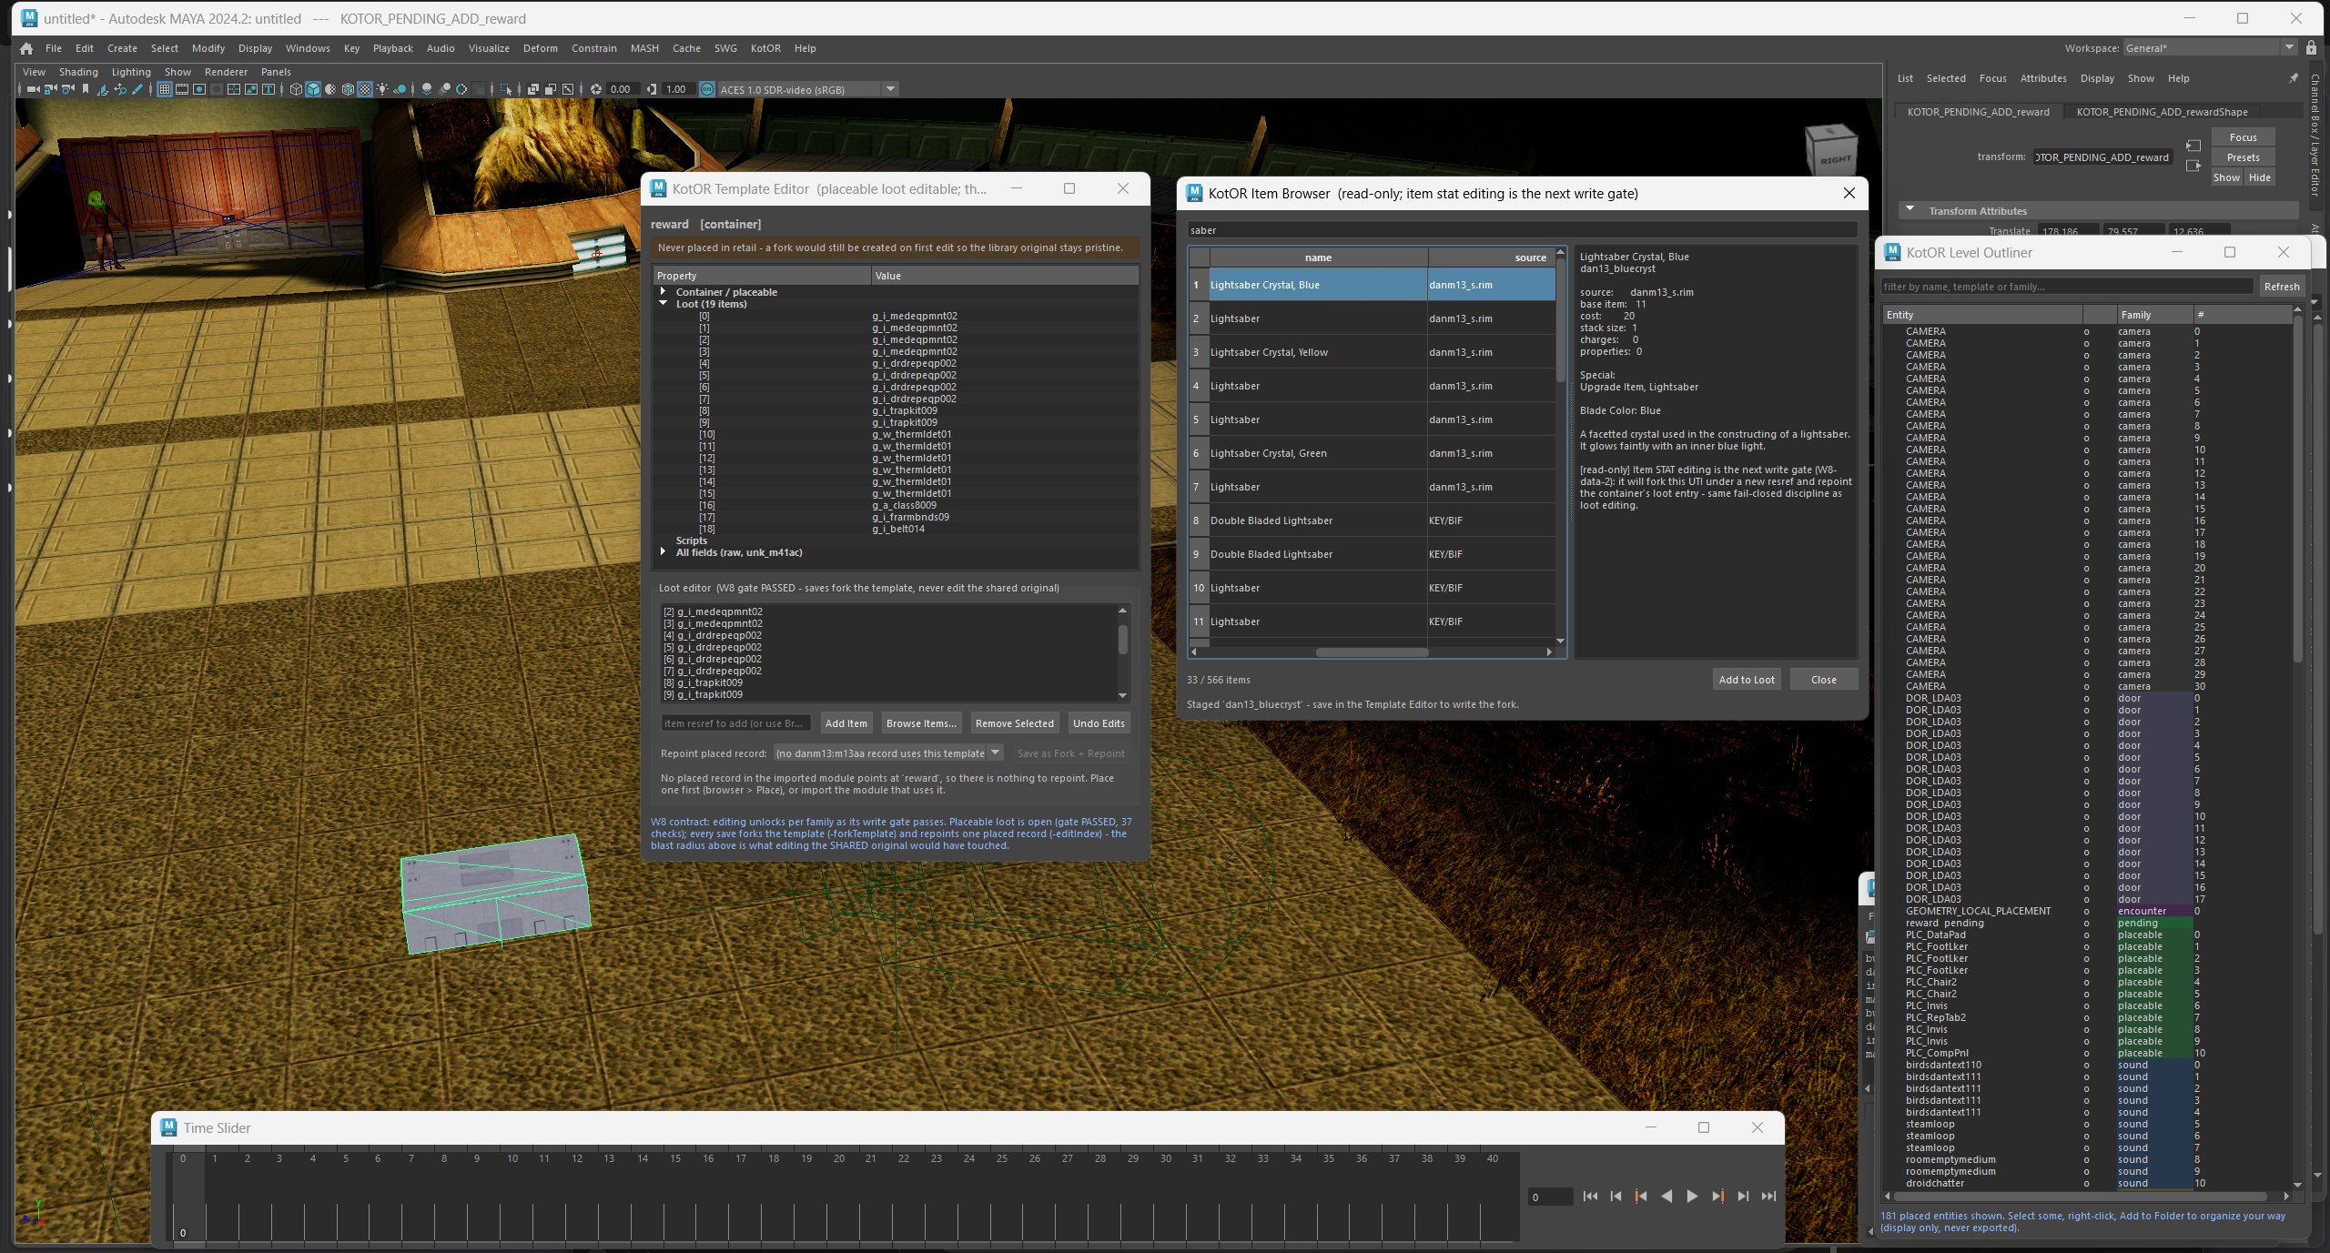Click the wireframe on shaded icon

348,89
